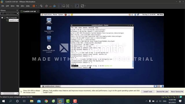Open the terminal Edit menu
185x104 pixels.
tap(76, 28)
